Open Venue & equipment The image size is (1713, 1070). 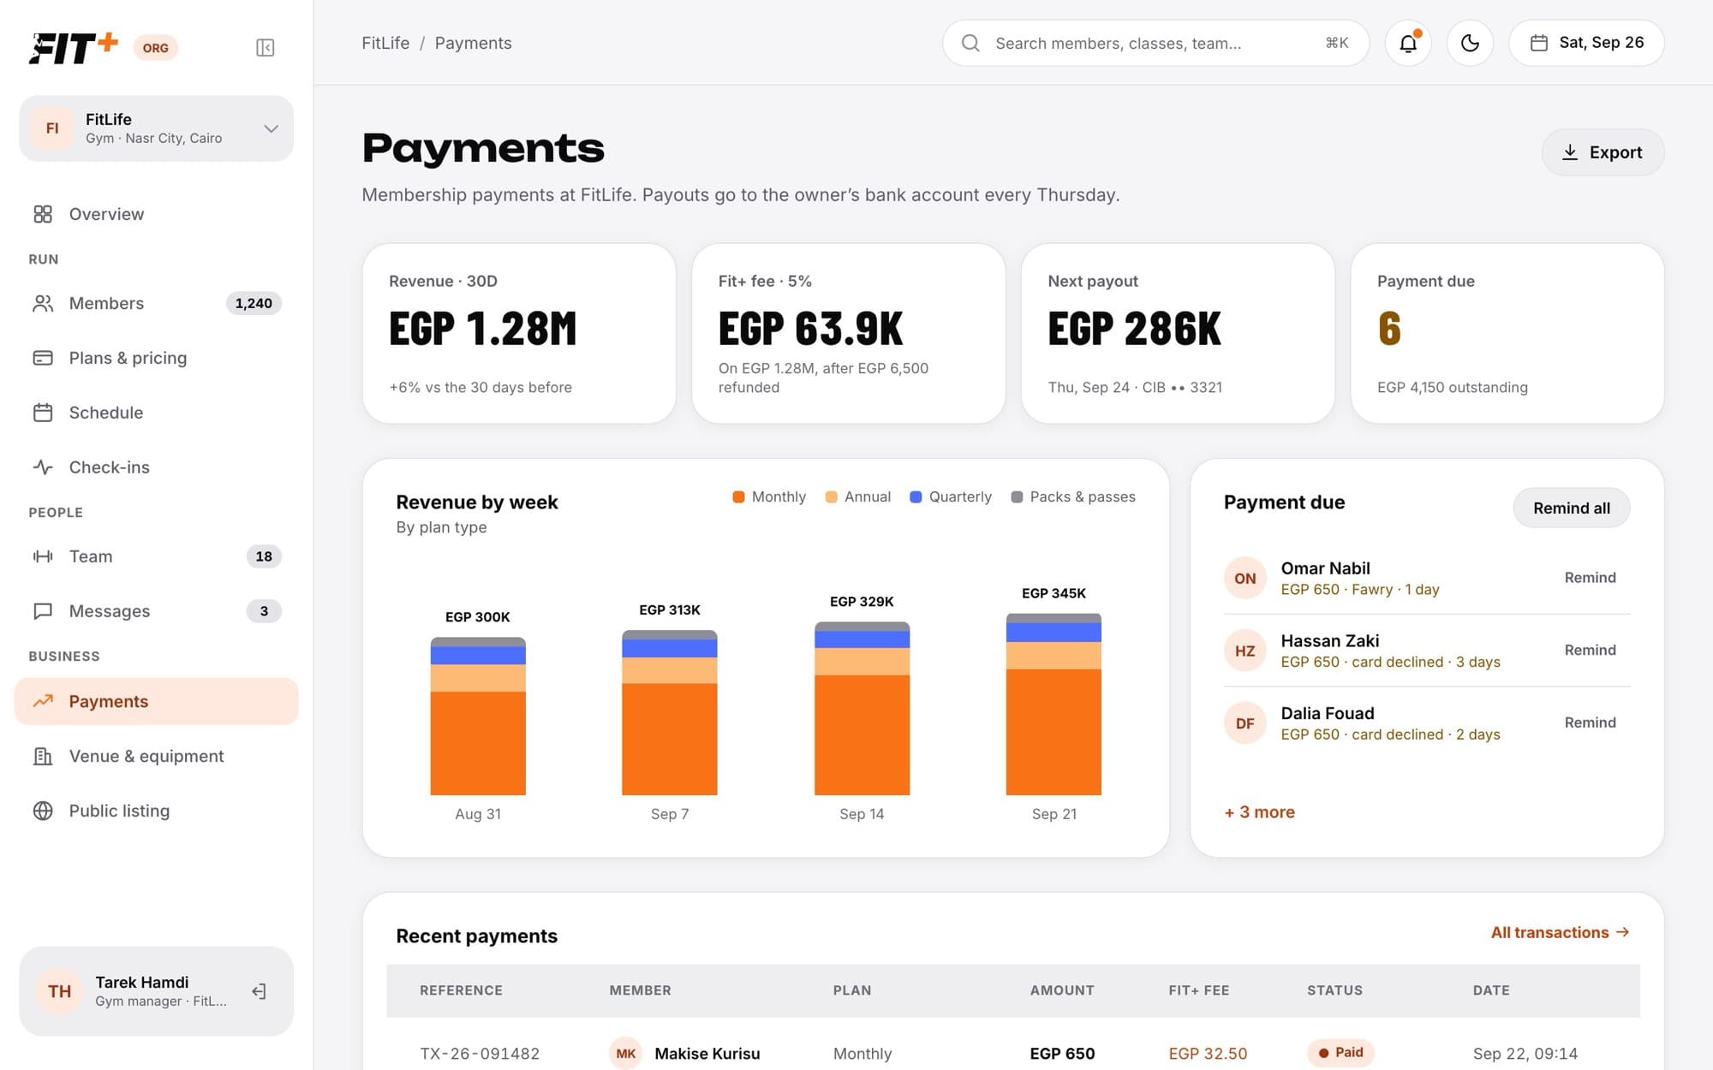[156, 756]
